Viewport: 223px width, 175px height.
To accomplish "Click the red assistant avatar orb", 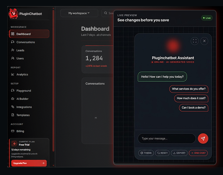I will pyautogui.click(x=173, y=46).
